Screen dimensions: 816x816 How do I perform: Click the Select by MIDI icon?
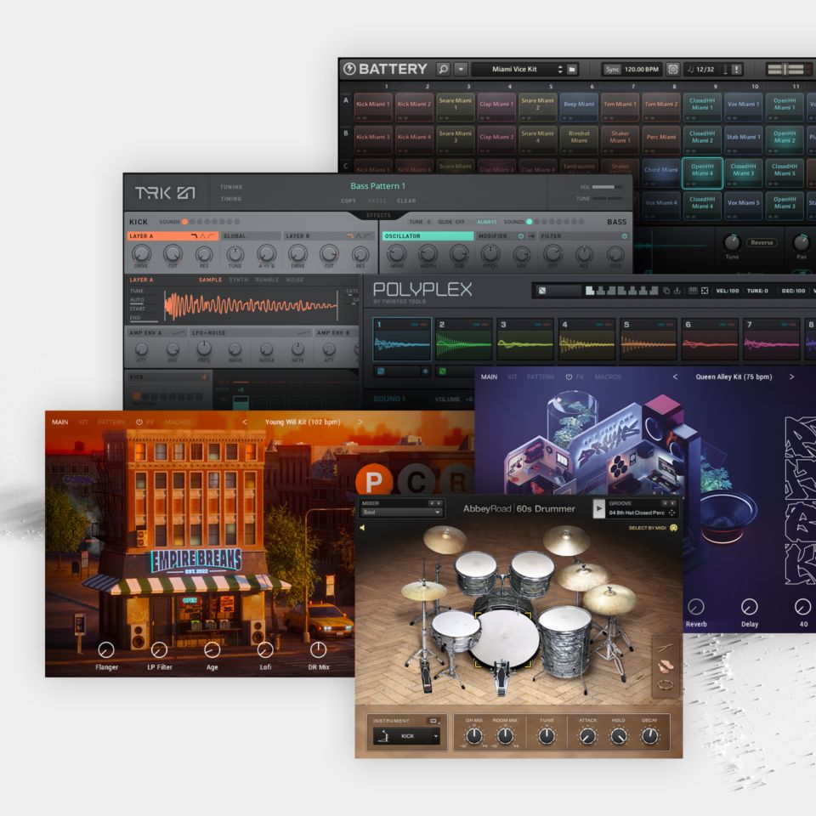click(x=673, y=528)
